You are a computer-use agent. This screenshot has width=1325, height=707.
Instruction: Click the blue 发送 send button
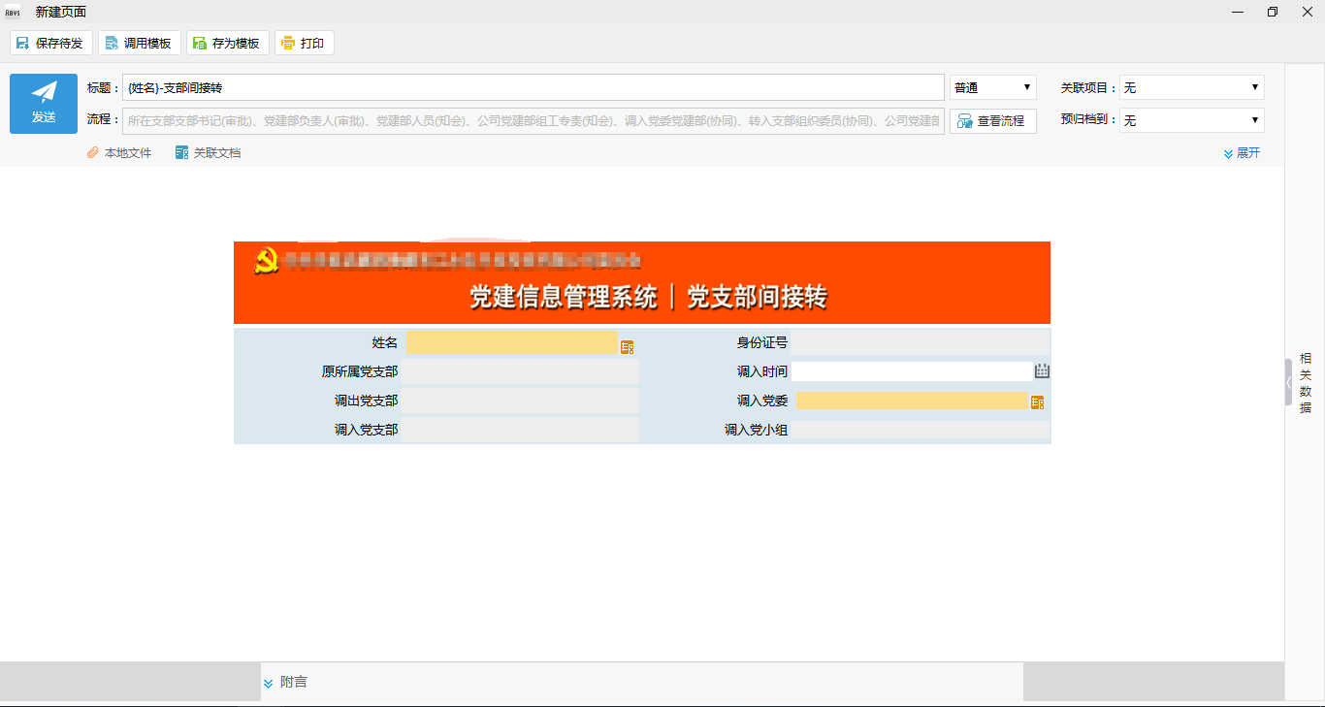point(44,104)
